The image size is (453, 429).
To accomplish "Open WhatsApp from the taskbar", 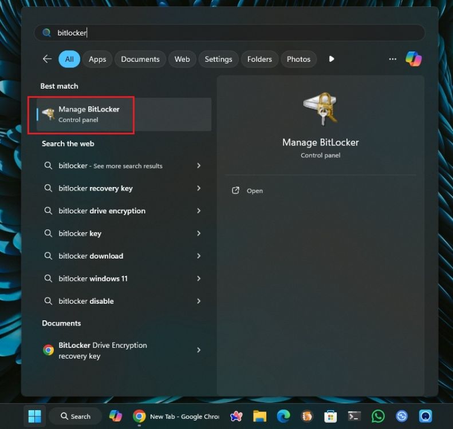I will (378, 416).
